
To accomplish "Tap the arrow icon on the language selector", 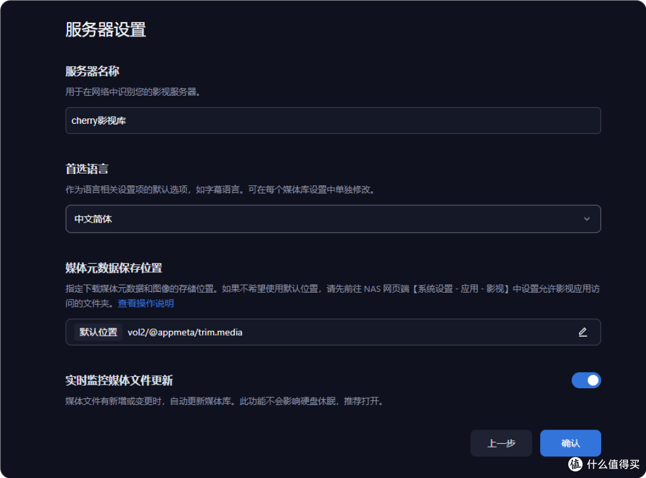I will [587, 219].
